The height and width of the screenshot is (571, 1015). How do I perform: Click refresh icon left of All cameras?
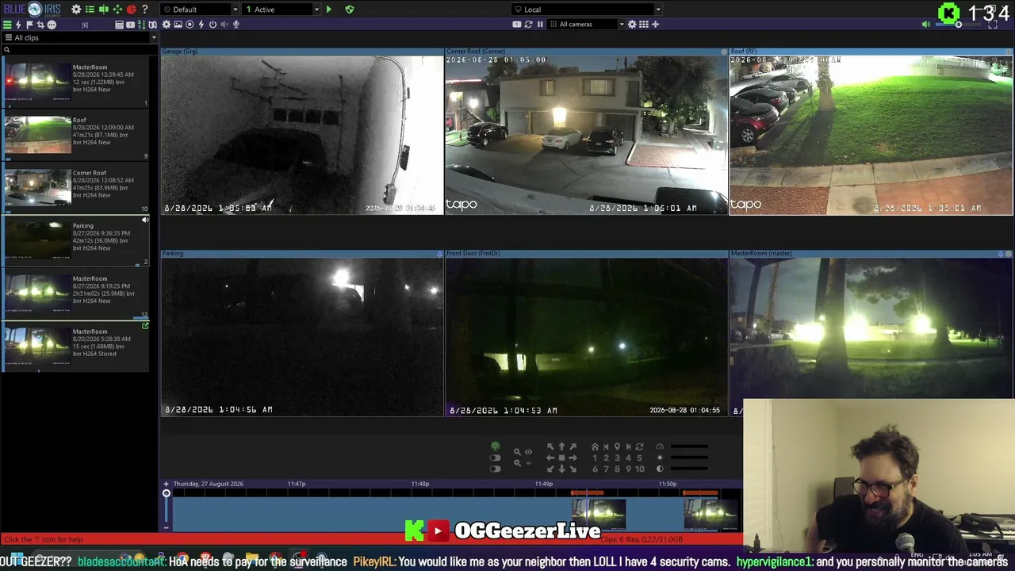coord(528,25)
